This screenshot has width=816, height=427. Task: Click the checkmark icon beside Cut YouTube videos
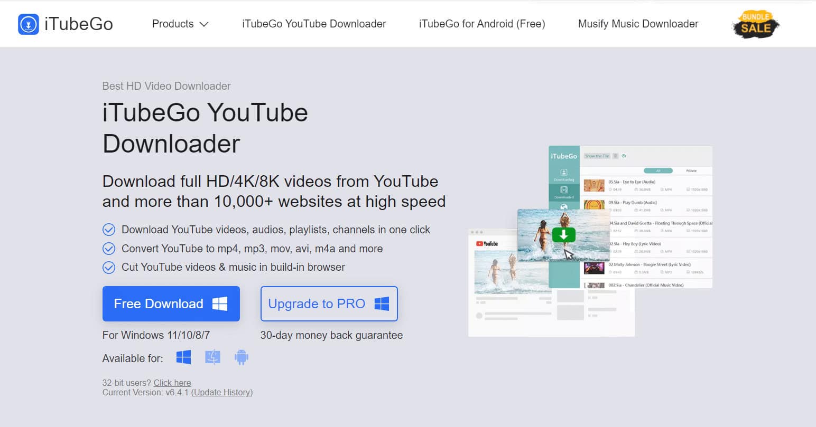[109, 268]
